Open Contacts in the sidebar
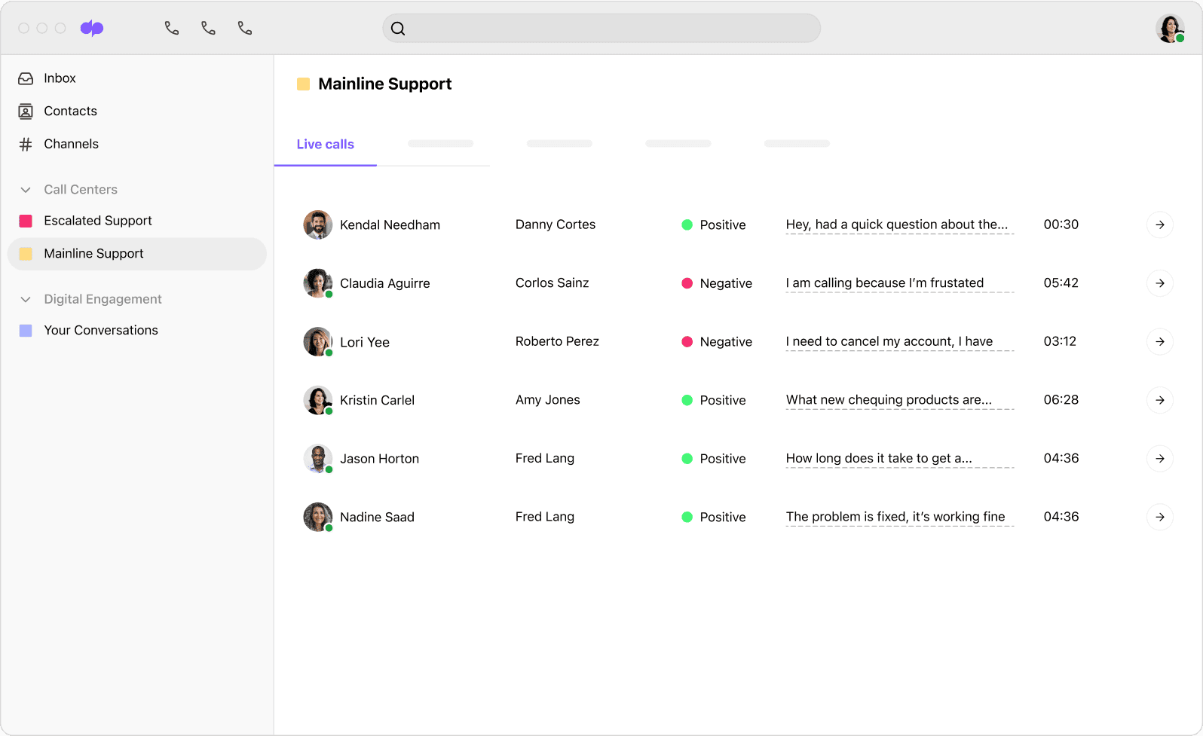The height and width of the screenshot is (736, 1203). pyautogui.click(x=70, y=111)
